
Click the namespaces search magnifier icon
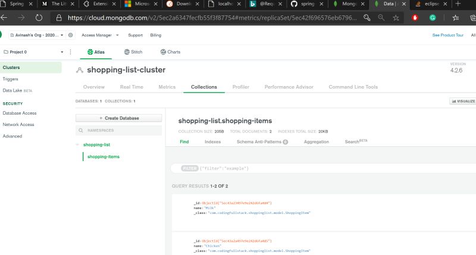[81, 130]
